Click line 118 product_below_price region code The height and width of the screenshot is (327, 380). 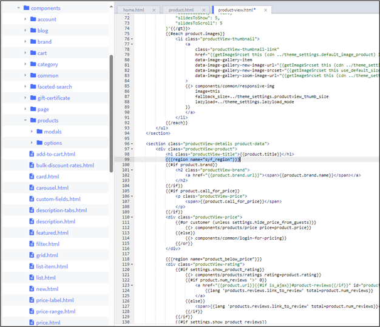214,259
